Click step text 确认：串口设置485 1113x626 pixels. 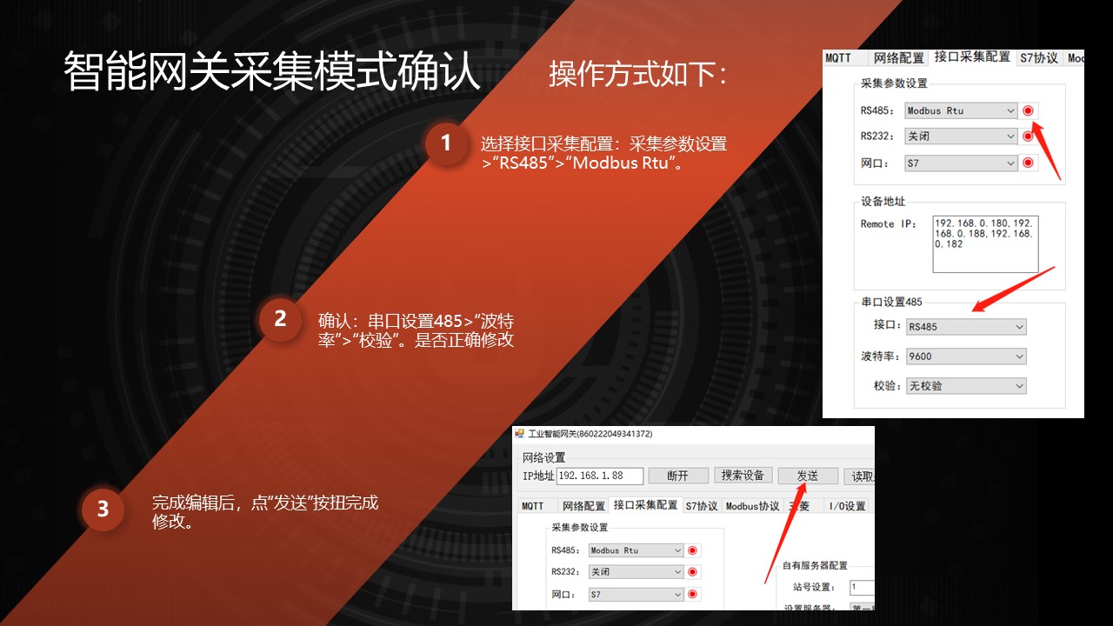coord(390,321)
